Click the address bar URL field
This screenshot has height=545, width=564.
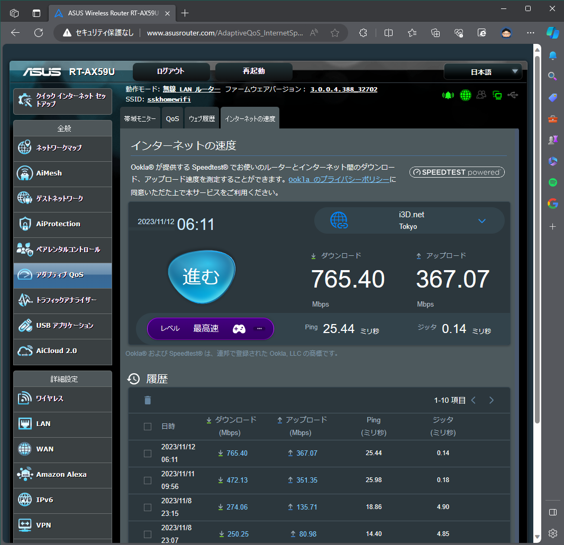(x=225, y=33)
